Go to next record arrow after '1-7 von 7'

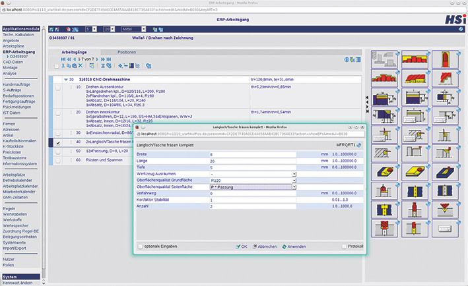(x=97, y=59)
